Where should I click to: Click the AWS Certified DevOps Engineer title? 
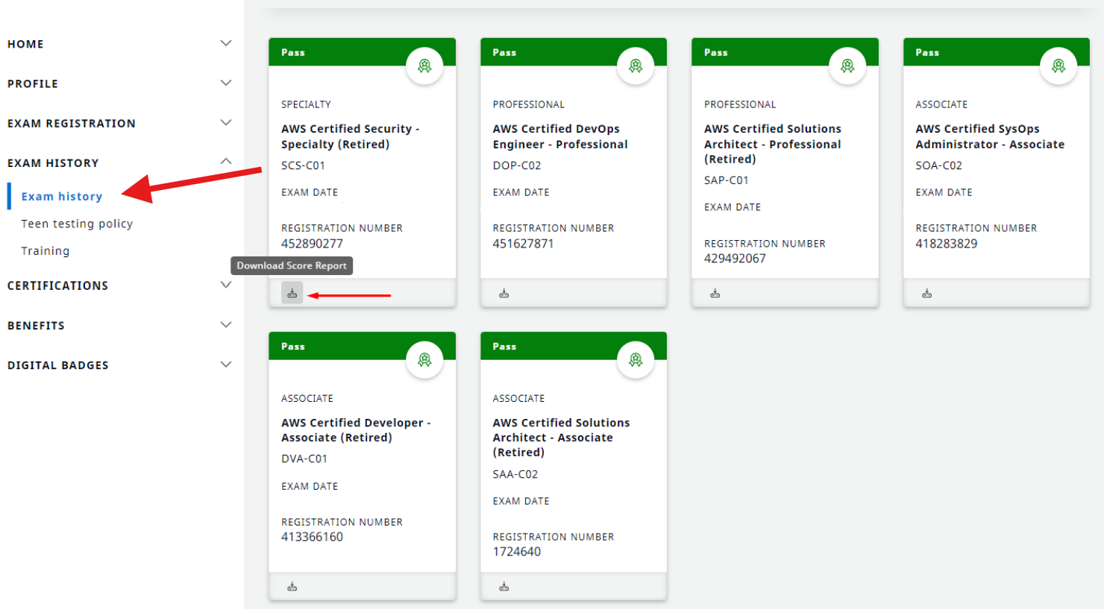point(560,136)
